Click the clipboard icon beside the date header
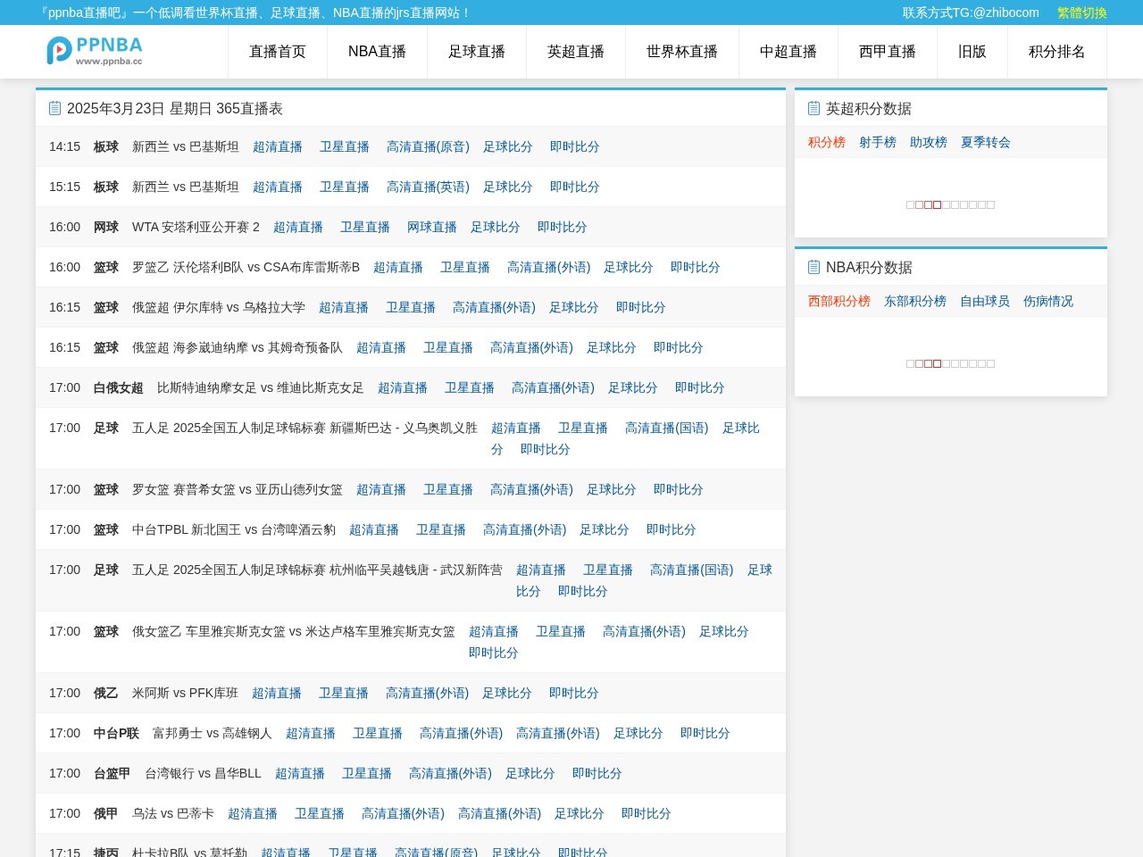The height and width of the screenshot is (857, 1143). (x=54, y=108)
